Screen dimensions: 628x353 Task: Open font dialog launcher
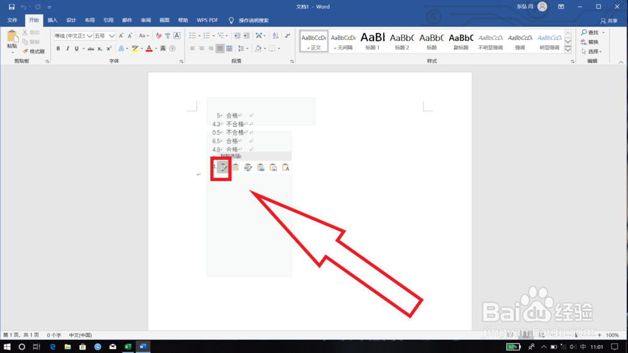click(x=181, y=61)
